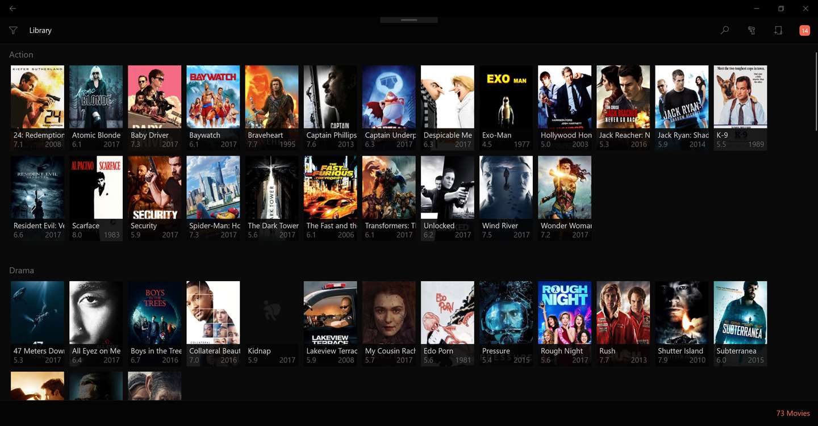The width and height of the screenshot is (818, 426).
Task: Open Boys in the Trees tile
Action: click(x=155, y=324)
